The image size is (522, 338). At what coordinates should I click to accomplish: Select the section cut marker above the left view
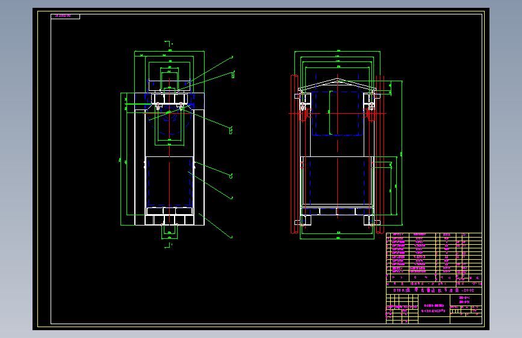point(169,43)
